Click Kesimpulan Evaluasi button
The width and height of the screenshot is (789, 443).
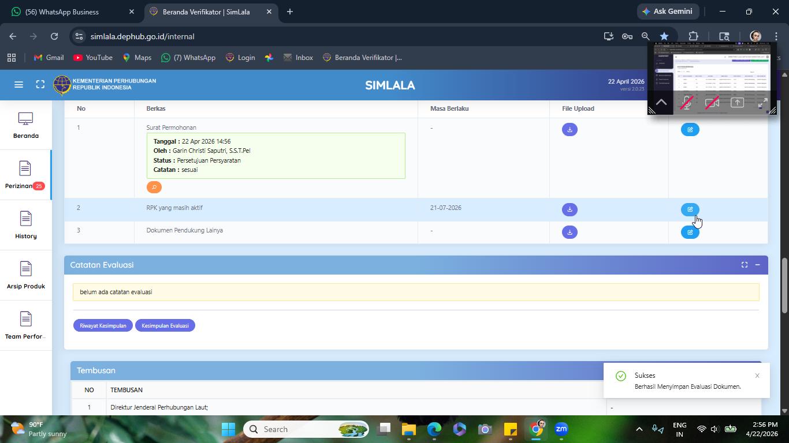tap(165, 325)
